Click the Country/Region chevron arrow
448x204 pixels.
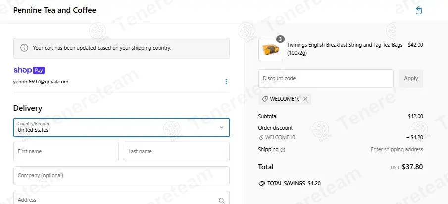(221, 127)
